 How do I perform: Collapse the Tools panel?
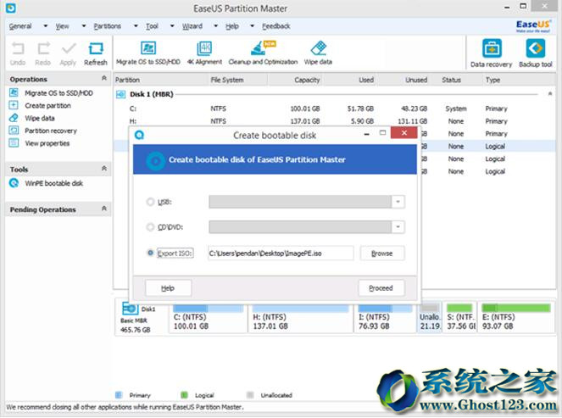[104, 169]
